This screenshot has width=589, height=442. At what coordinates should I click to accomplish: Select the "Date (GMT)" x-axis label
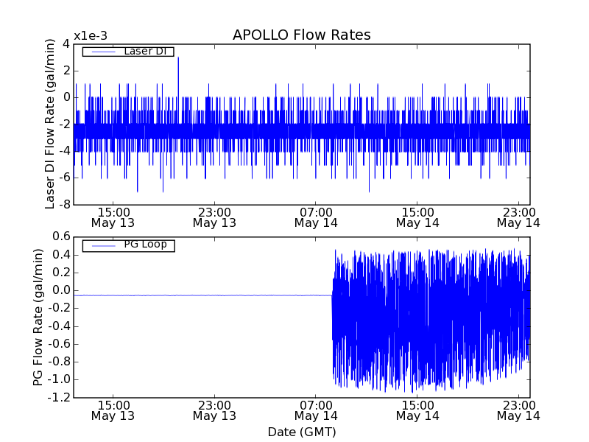301,432
